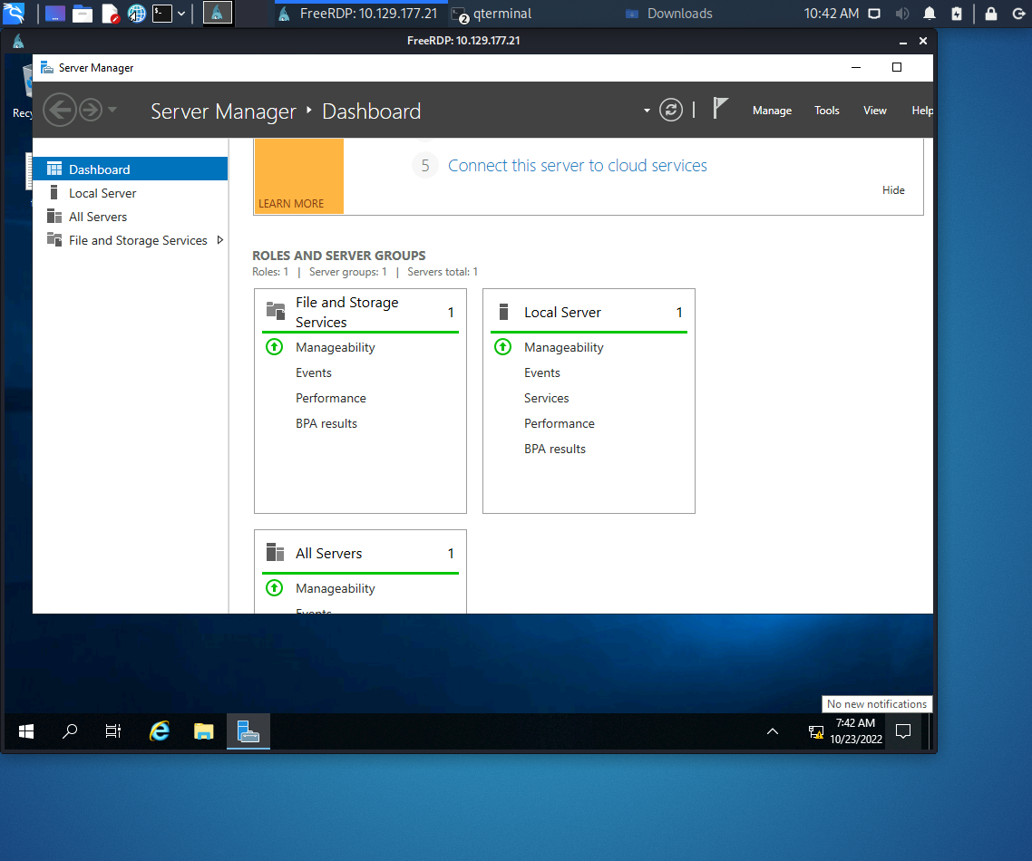Open the Manage menu

coord(772,111)
